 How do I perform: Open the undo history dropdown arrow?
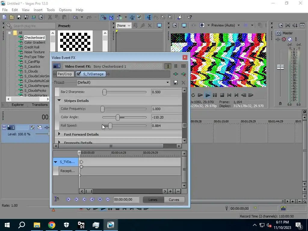tap(82, 17)
